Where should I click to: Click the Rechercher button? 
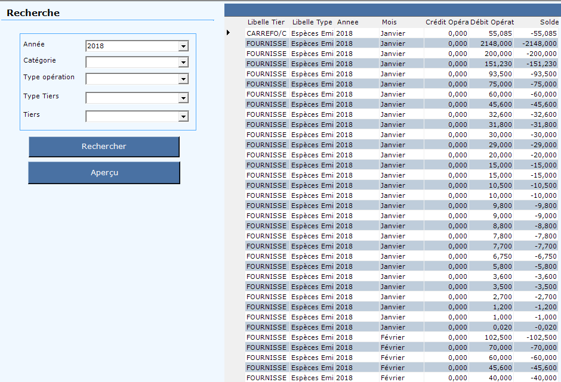coord(104,147)
